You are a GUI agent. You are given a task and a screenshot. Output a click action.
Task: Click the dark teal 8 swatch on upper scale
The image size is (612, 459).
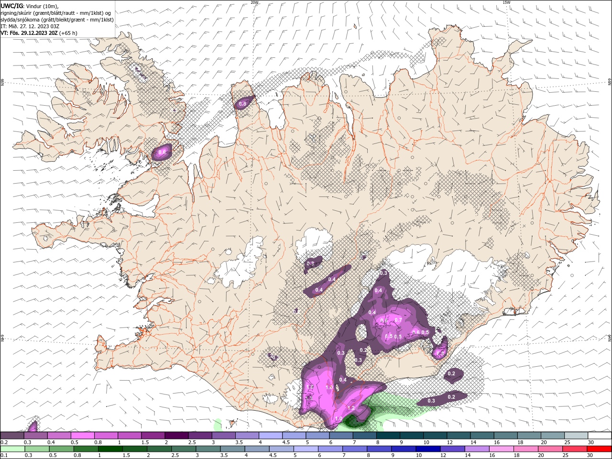pyautogui.click(x=388, y=436)
